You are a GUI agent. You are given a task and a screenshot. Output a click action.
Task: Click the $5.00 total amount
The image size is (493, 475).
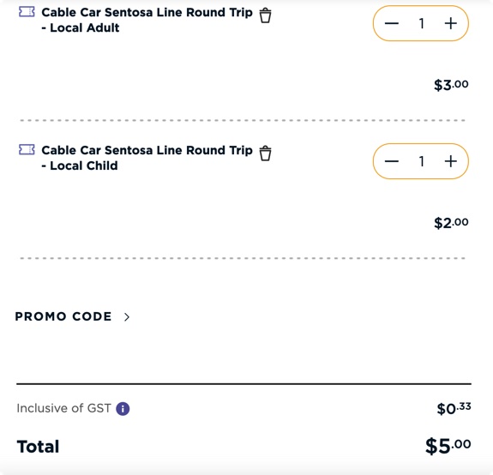click(448, 446)
